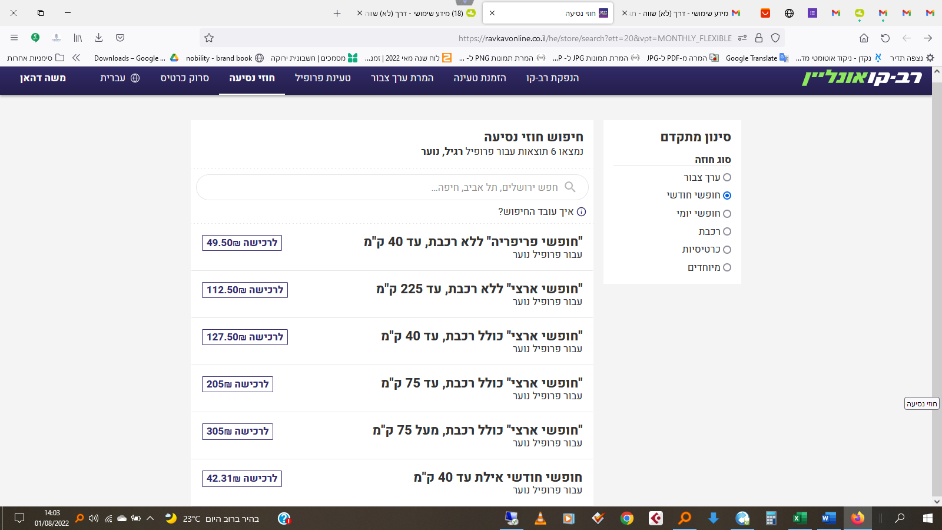Click the לרכישה ₪127.50 button
This screenshot has width=942, height=530.
click(x=245, y=337)
